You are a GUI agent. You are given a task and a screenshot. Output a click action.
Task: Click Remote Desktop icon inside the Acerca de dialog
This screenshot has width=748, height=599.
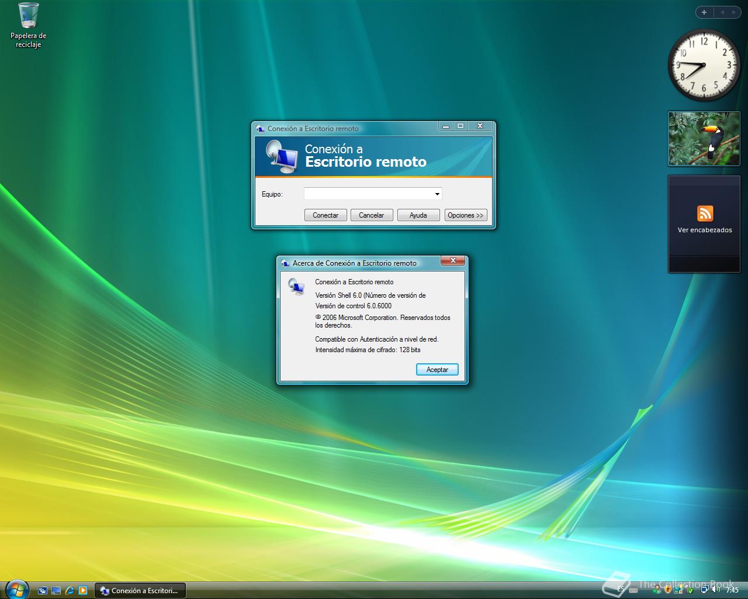click(x=296, y=287)
